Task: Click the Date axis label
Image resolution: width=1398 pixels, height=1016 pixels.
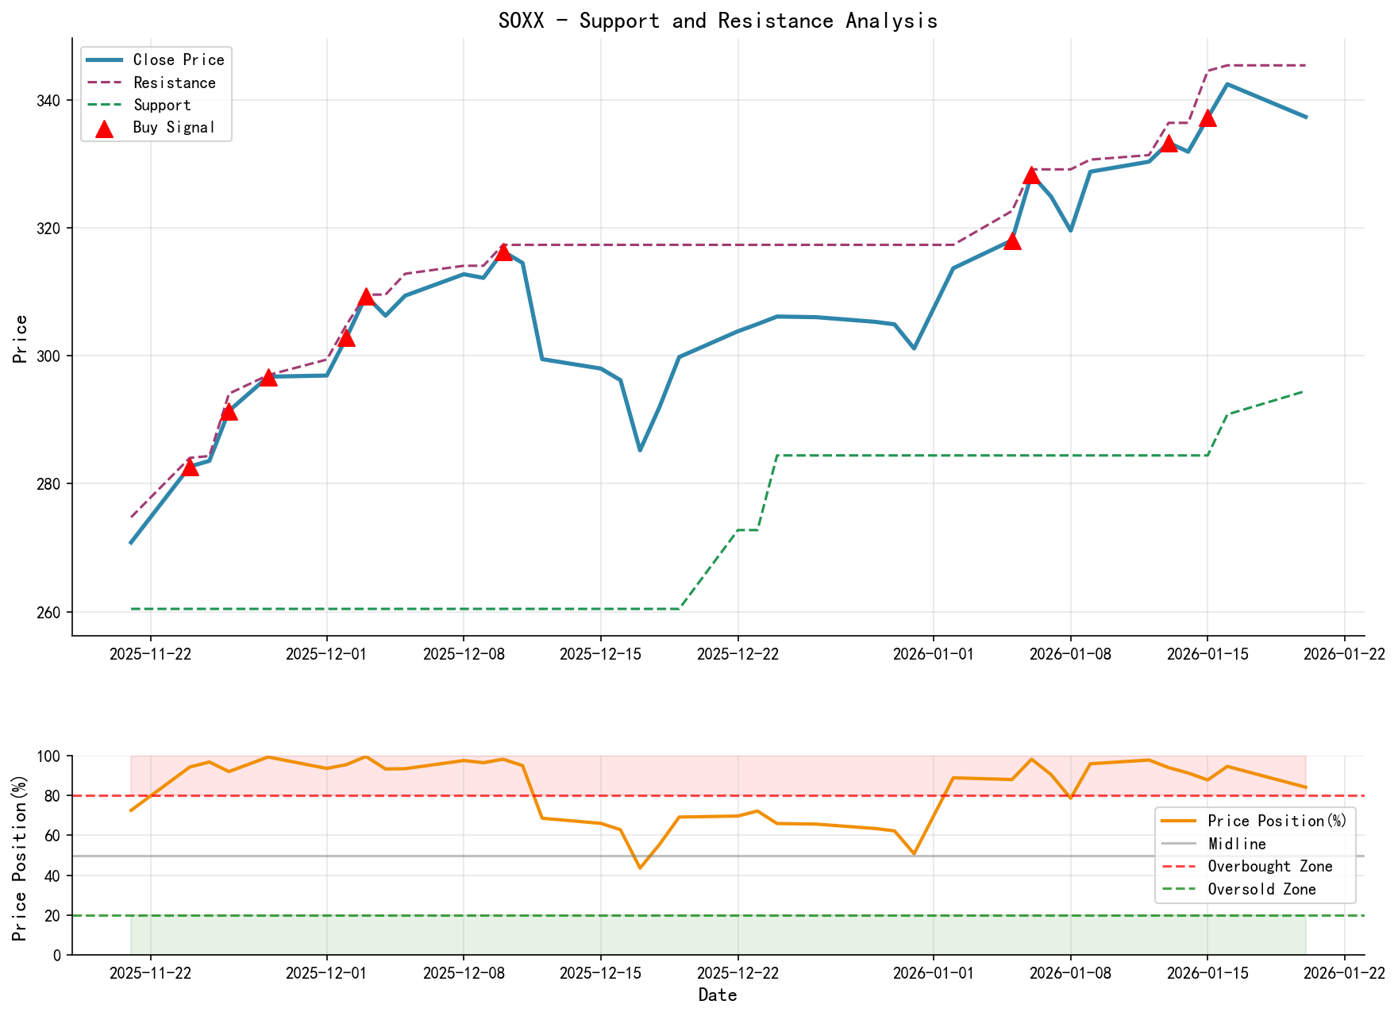Action: (717, 994)
